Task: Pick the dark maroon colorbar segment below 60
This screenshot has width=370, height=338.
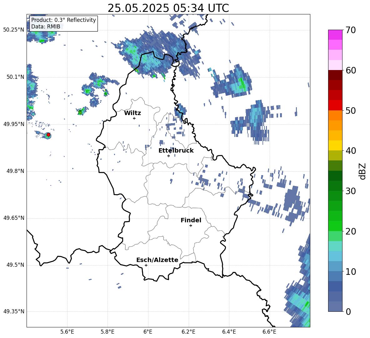Action: tap(335, 75)
